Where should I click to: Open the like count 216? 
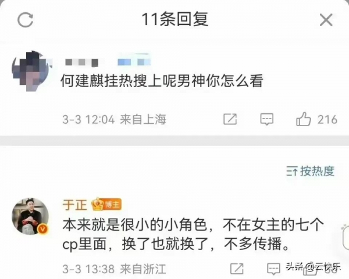327,120
